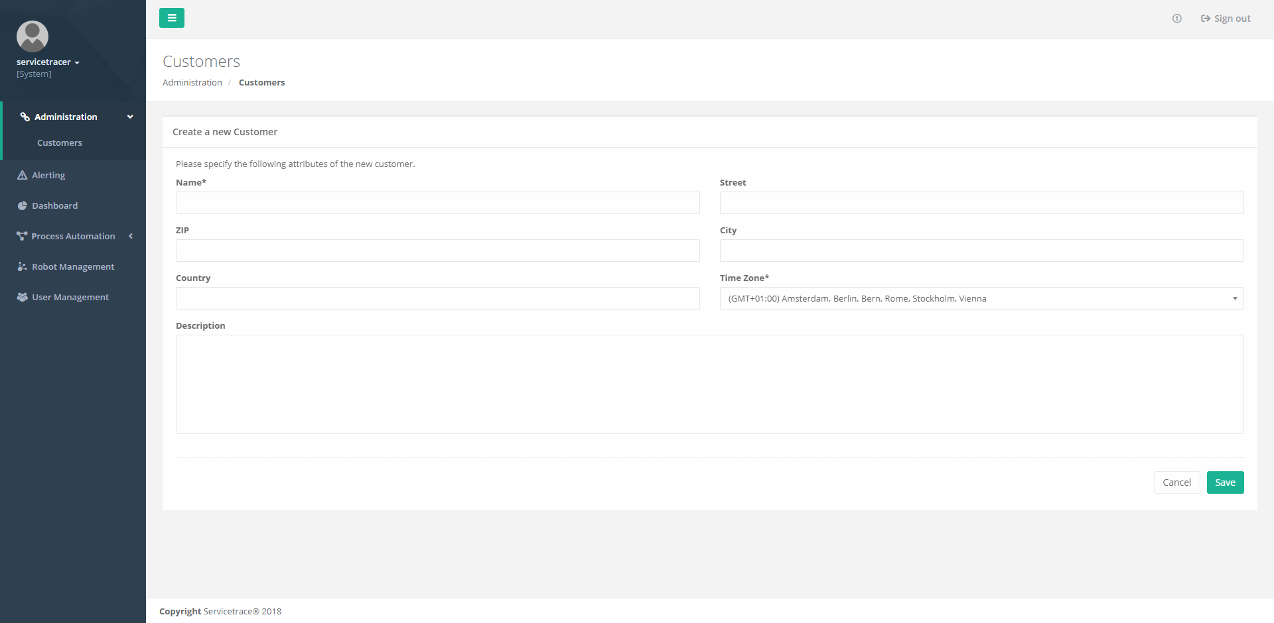Image resolution: width=1274 pixels, height=623 pixels.
Task: Collapse the Administration menu chevron
Action: click(130, 117)
